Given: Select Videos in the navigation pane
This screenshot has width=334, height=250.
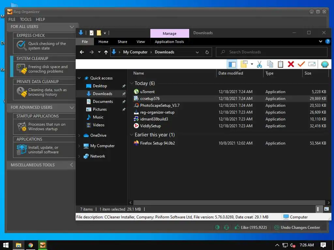Looking at the screenshot, I should coord(99,125).
